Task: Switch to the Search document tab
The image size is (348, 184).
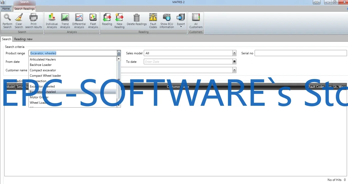Action: click(x=6, y=39)
